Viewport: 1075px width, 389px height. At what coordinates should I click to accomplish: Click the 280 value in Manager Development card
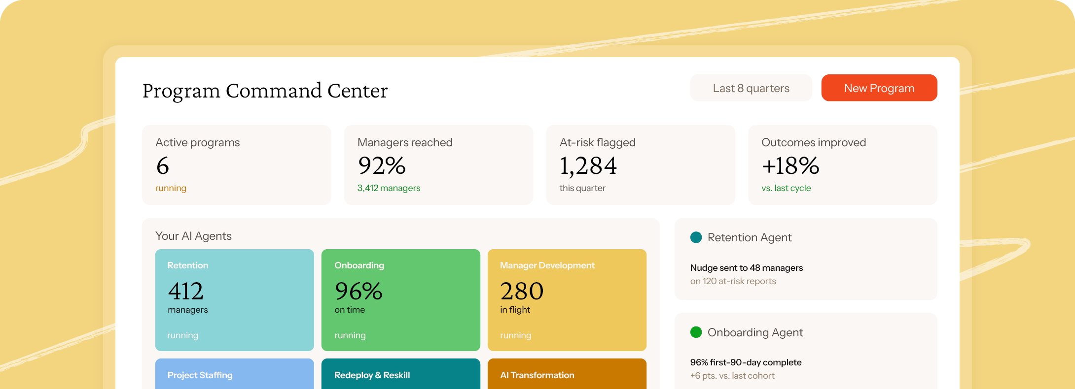pos(522,291)
